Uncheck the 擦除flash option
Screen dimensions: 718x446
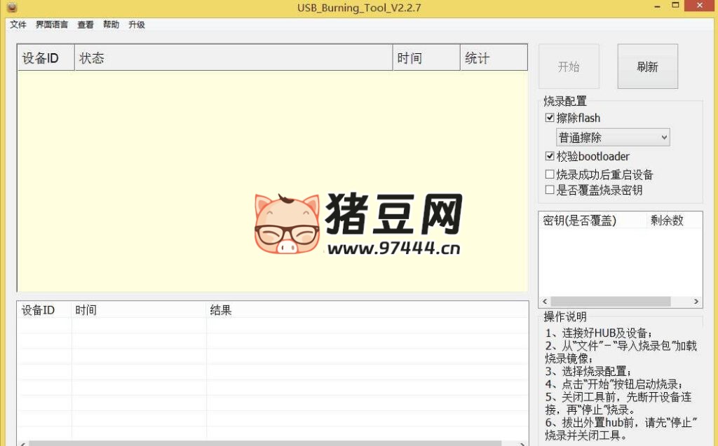point(550,118)
